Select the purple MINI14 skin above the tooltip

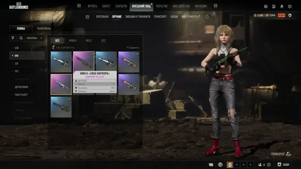coord(84,61)
